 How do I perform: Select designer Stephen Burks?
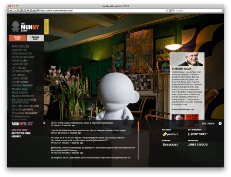click(21, 117)
